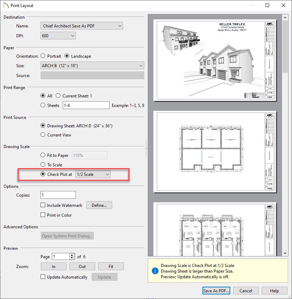The height and width of the screenshot is (299, 292).
Task: Click the page number spinner arrows
Action: point(72,256)
